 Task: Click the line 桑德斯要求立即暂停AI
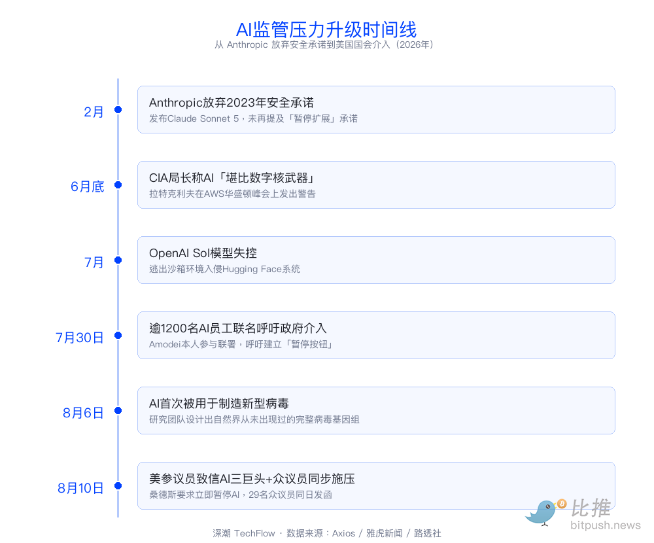tap(241, 495)
